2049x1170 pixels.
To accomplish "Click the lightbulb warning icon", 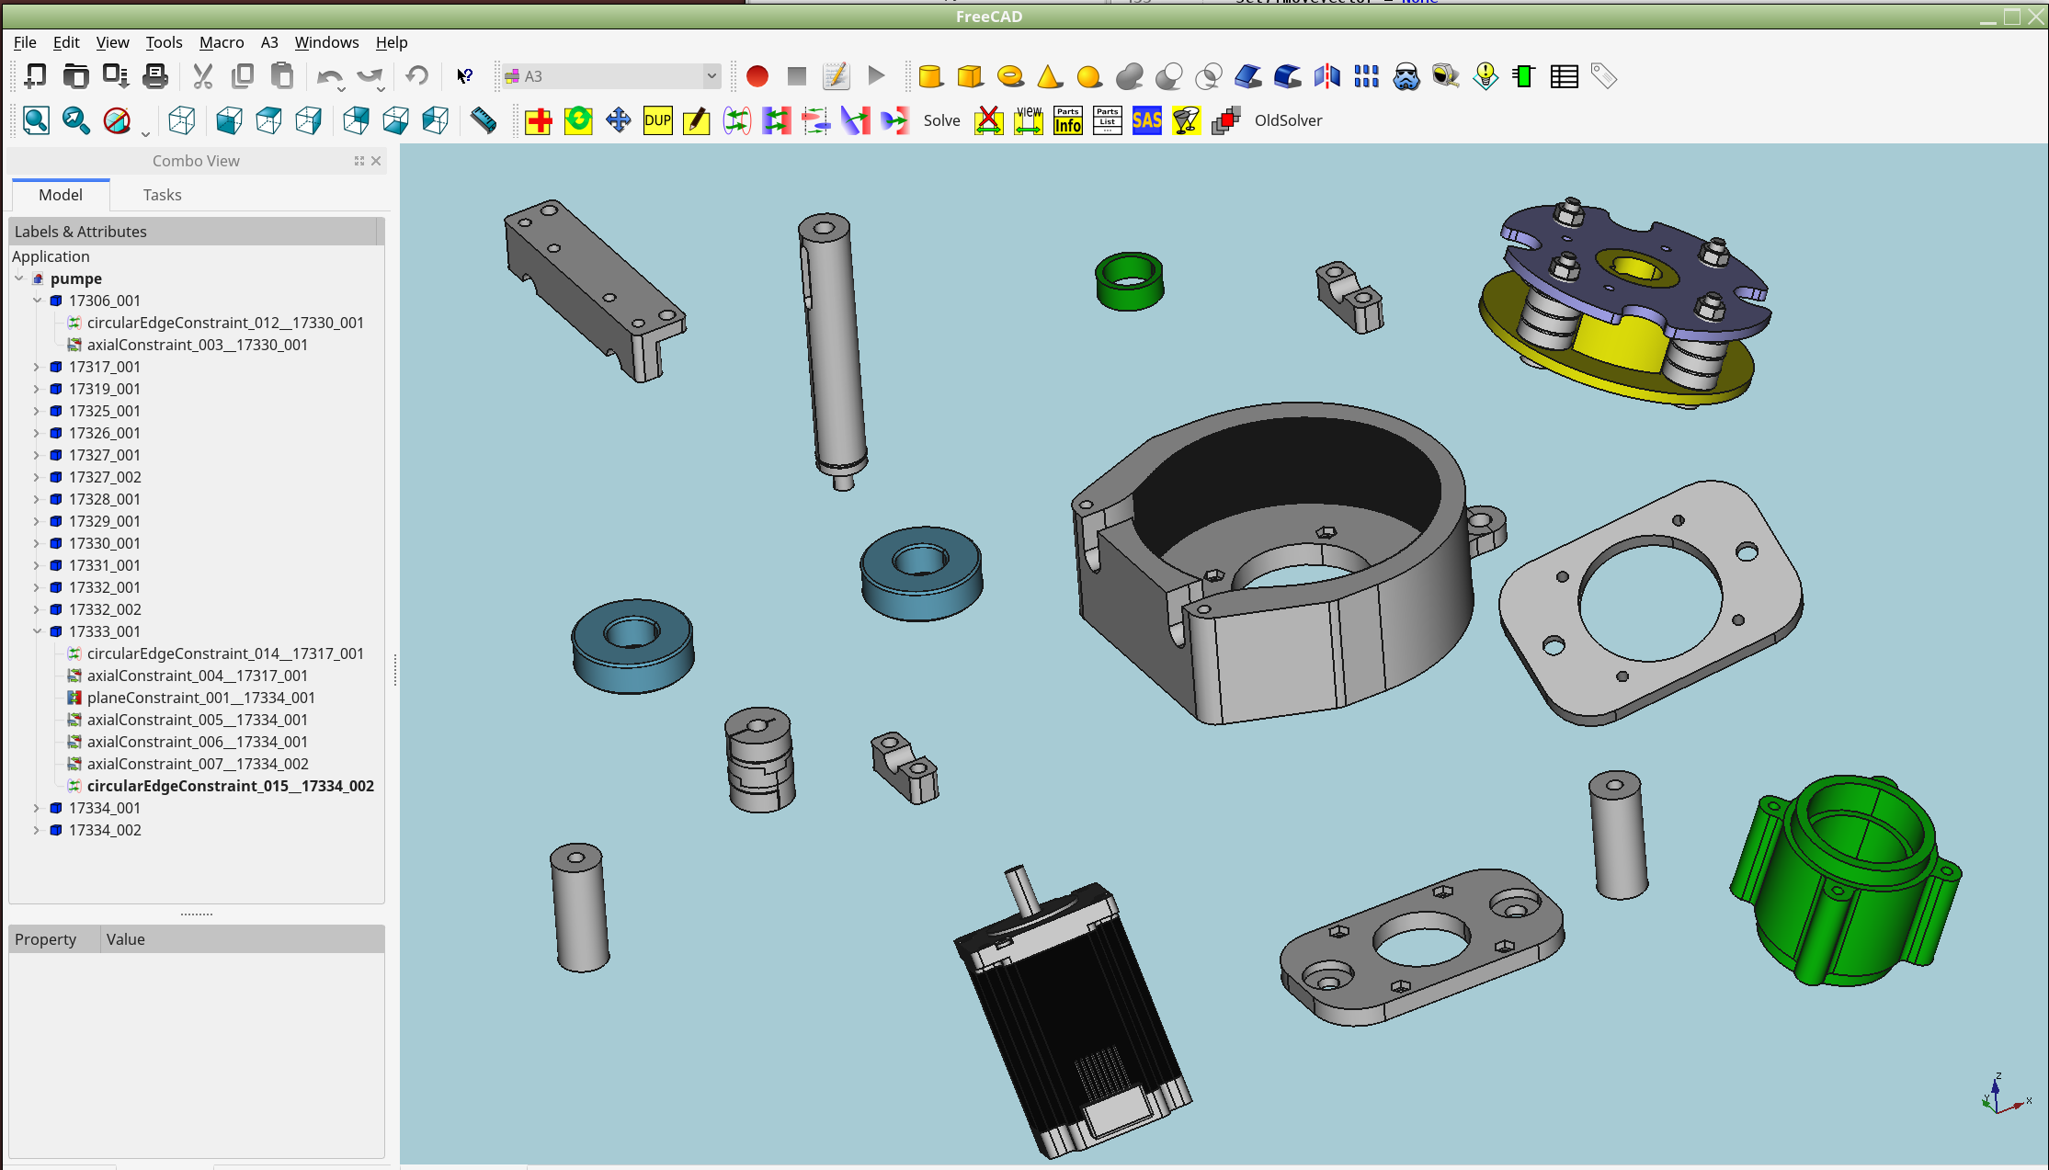I will [1486, 76].
